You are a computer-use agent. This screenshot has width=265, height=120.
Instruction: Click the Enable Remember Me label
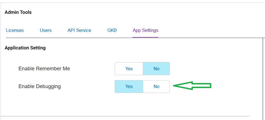[x=44, y=69]
